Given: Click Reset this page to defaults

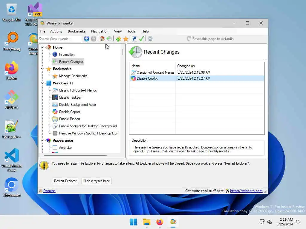Looking at the screenshot, I should pyautogui.click(x=210, y=39).
